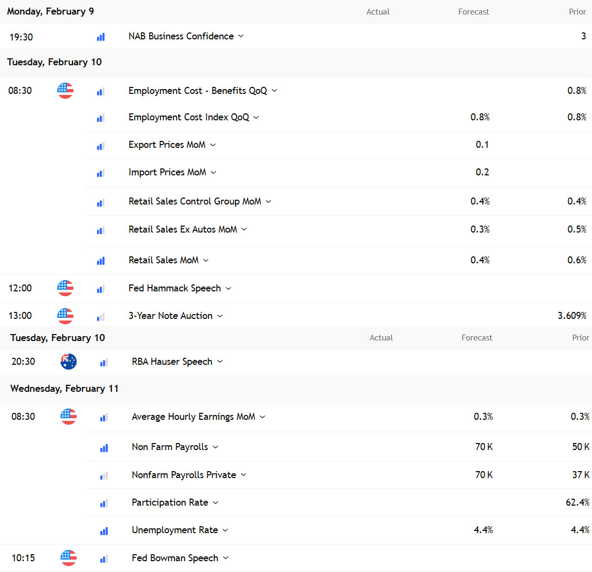The width and height of the screenshot is (592, 572).
Task: Click the US flag on the Fed Hammack Speech row
Action: coord(65,288)
